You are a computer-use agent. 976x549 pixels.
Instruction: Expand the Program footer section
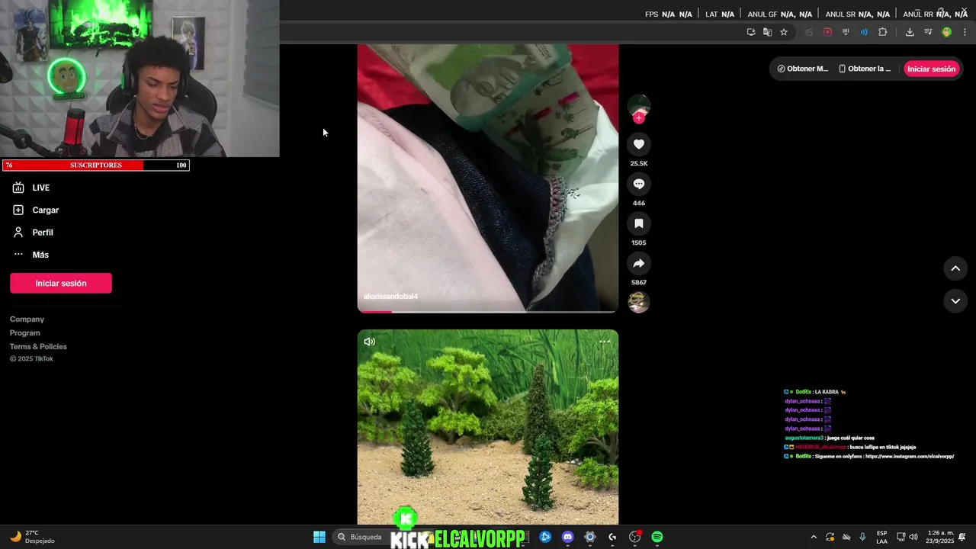point(25,333)
